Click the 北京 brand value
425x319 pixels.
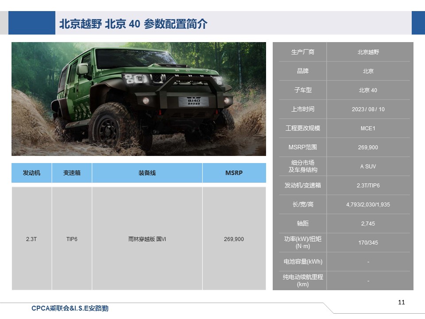(368, 71)
